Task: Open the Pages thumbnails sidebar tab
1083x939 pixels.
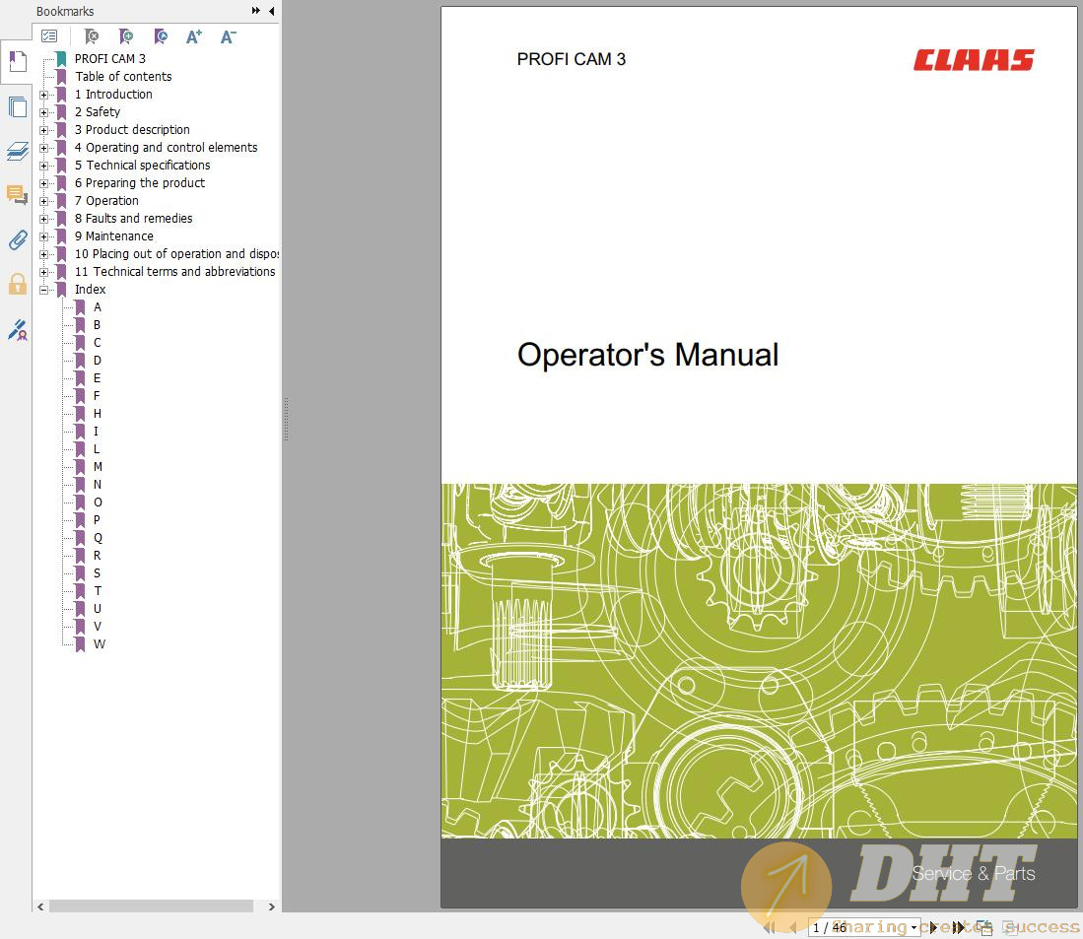Action: [x=17, y=107]
